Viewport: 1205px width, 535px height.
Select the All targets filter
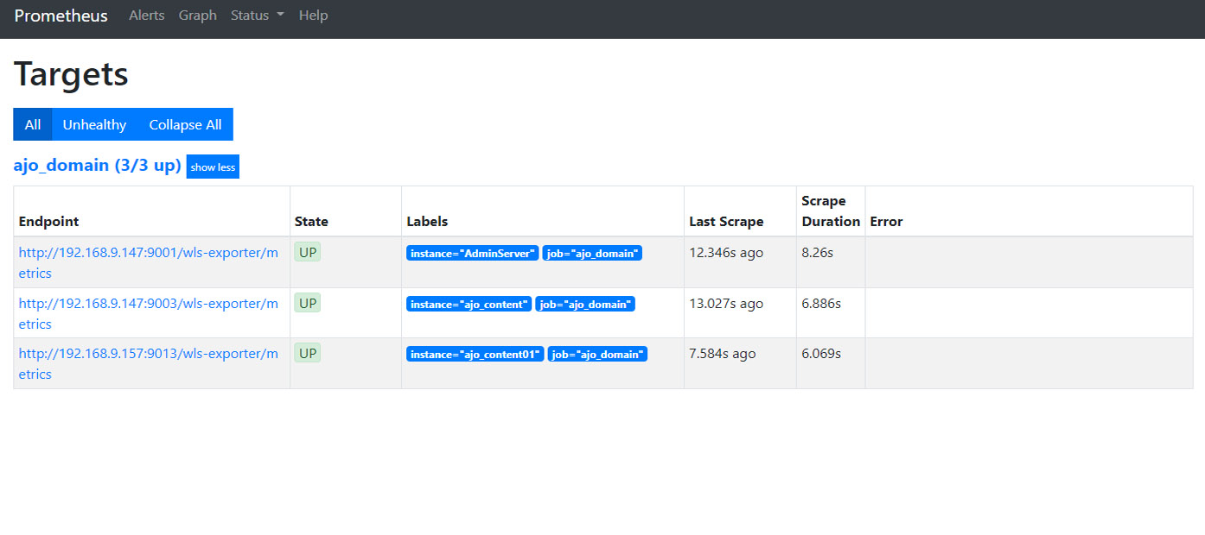pyautogui.click(x=33, y=124)
